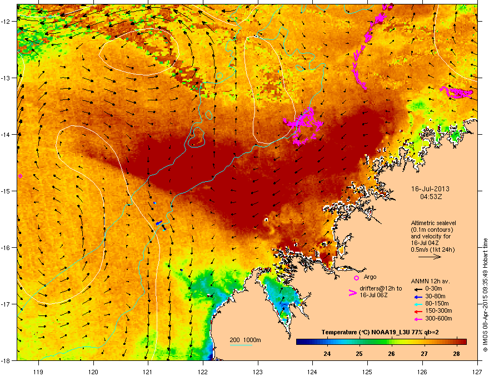Click the vertical IMOS copyright timestamp text
The width and height of the screenshot is (489, 377).
click(x=485, y=295)
